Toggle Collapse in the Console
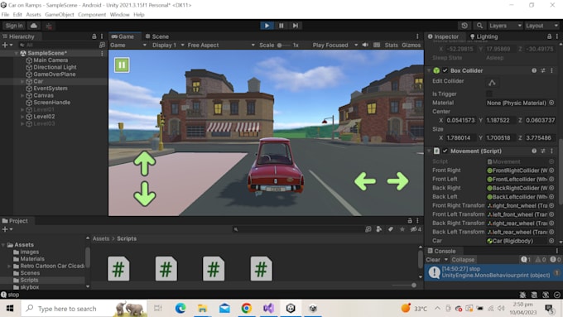Screen dimensions: 563x317 463,260
